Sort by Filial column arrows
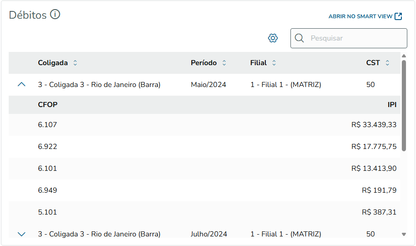This screenshot has height=246, width=416. [x=274, y=63]
